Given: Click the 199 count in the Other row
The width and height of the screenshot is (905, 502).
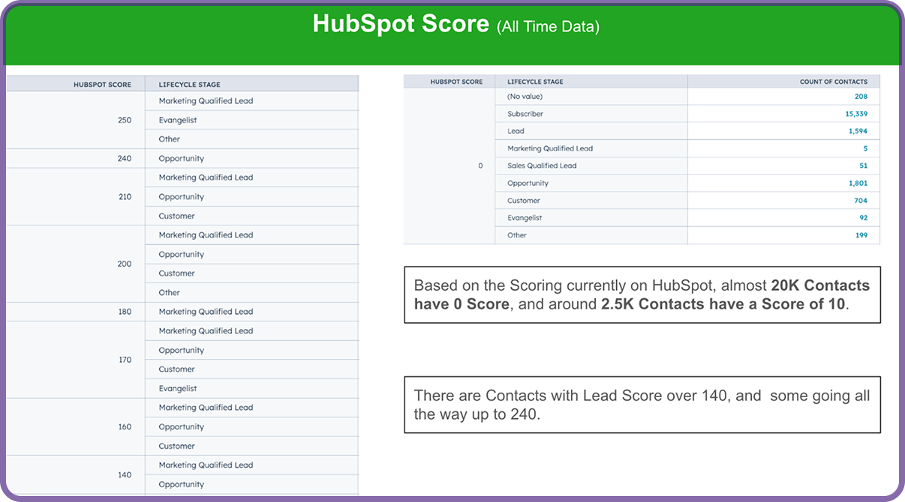Looking at the screenshot, I should 861,235.
